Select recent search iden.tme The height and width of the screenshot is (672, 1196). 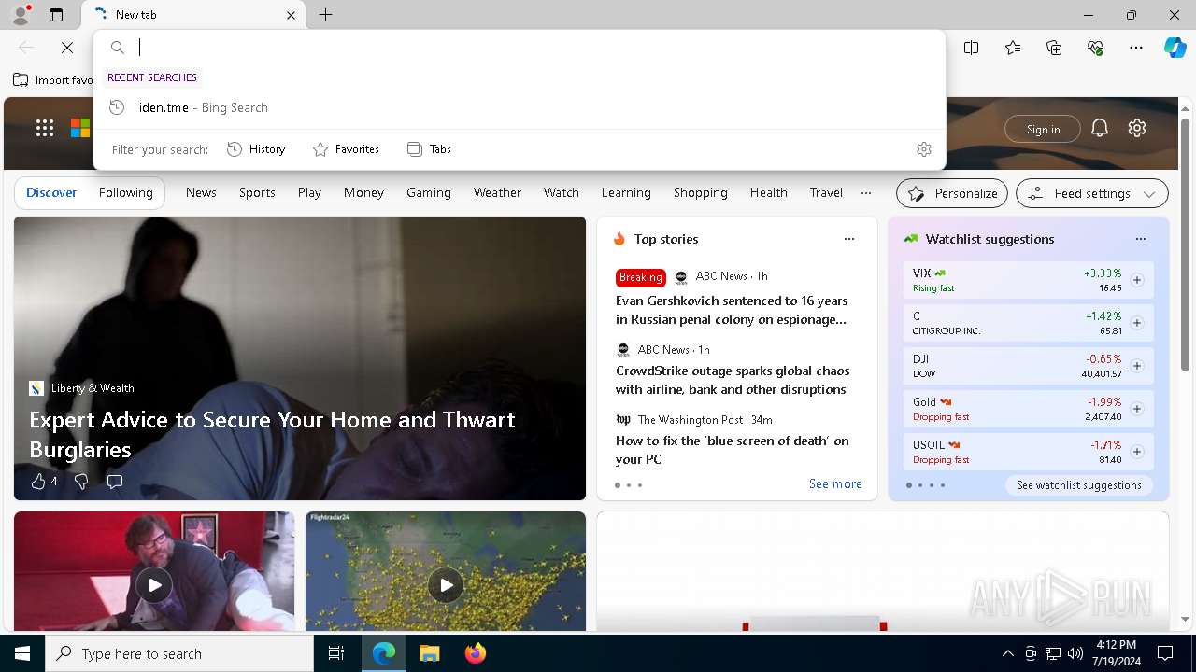click(520, 107)
